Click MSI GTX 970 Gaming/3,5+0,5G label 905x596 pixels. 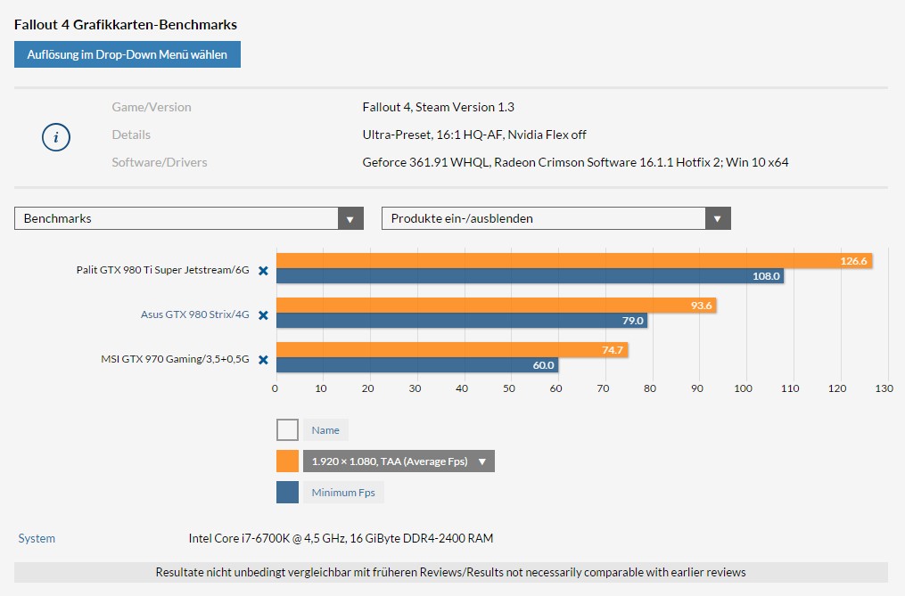point(175,359)
